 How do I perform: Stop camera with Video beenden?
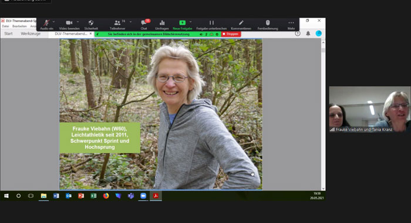[x=69, y=25]
